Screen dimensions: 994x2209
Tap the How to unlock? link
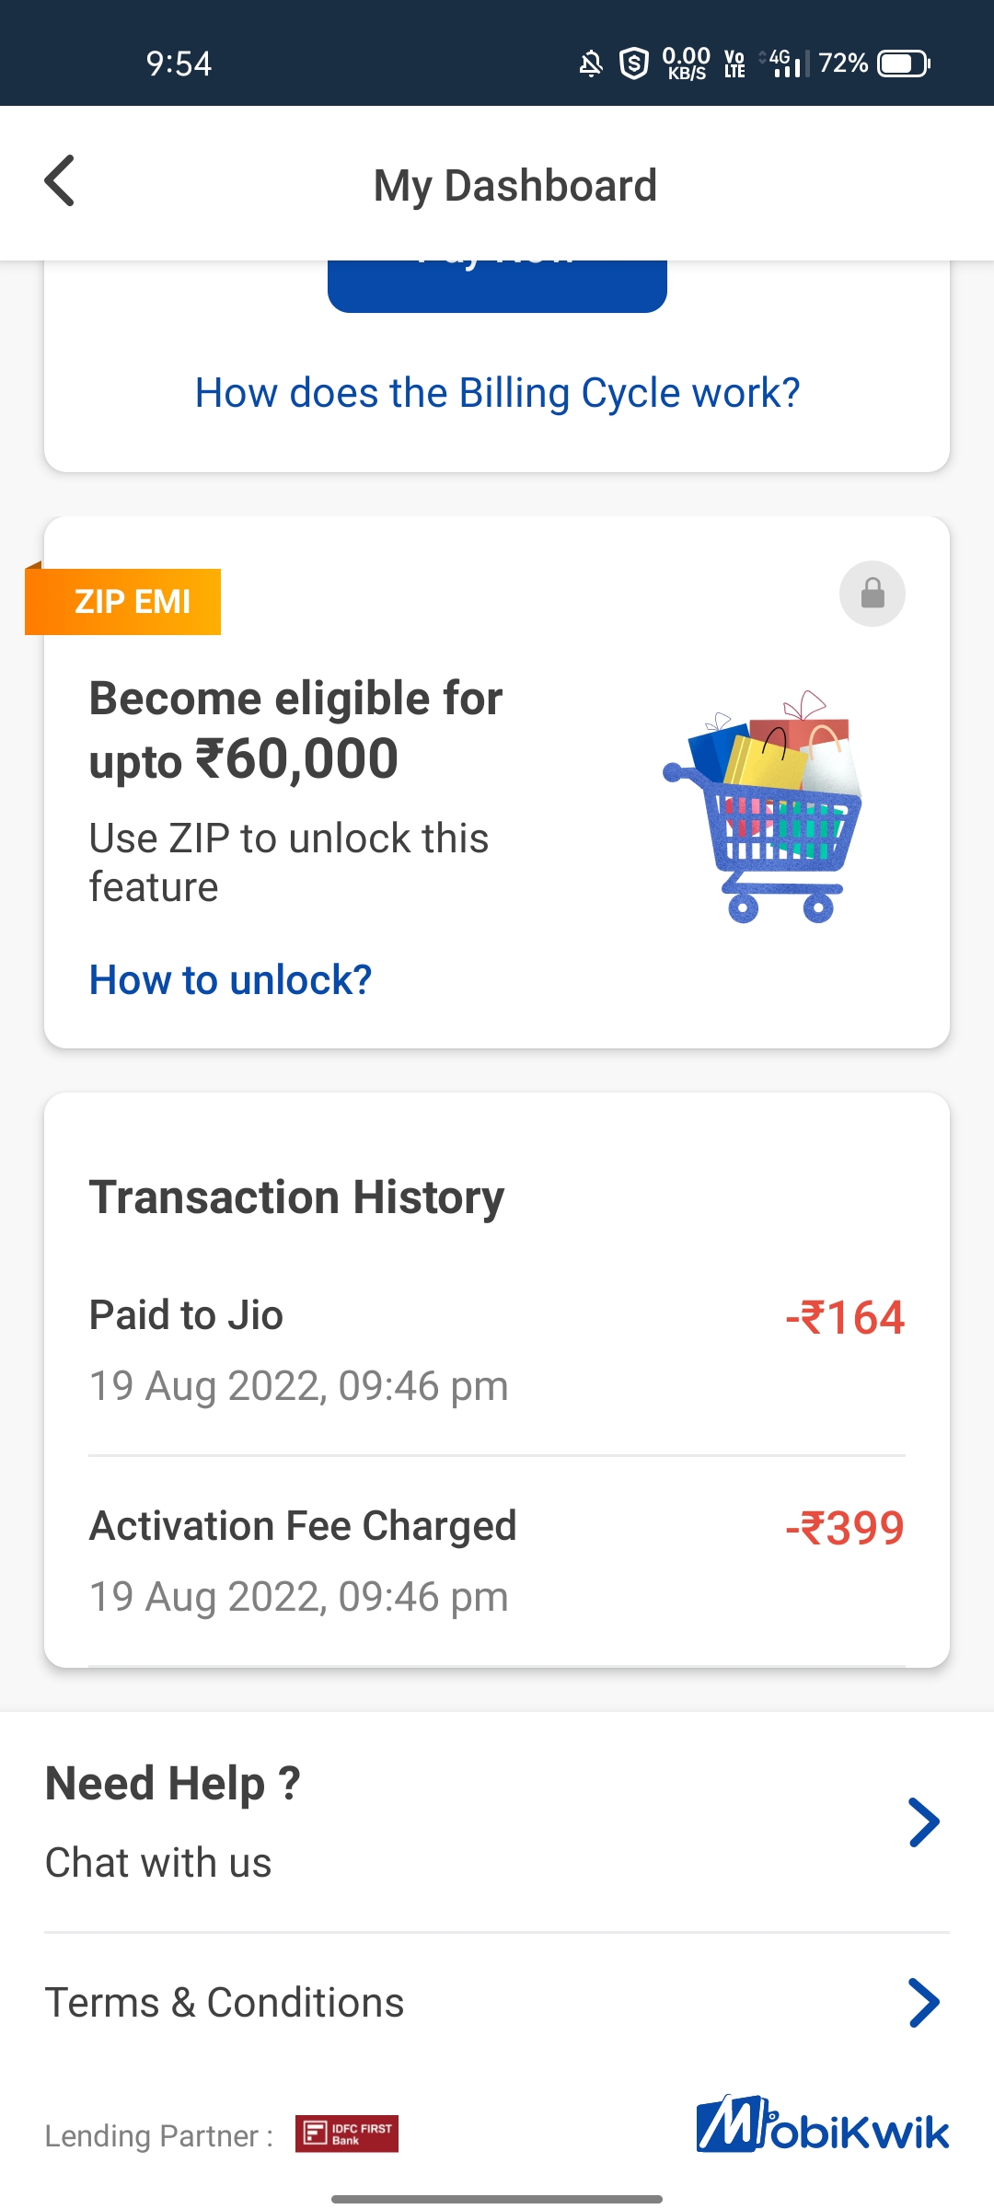click(x=230, y=980)
